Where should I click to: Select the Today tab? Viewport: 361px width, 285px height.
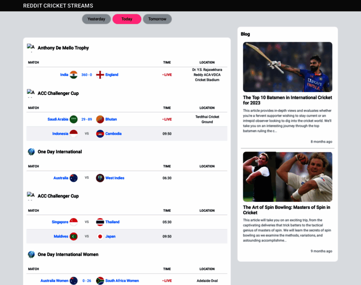pos(127,19)
